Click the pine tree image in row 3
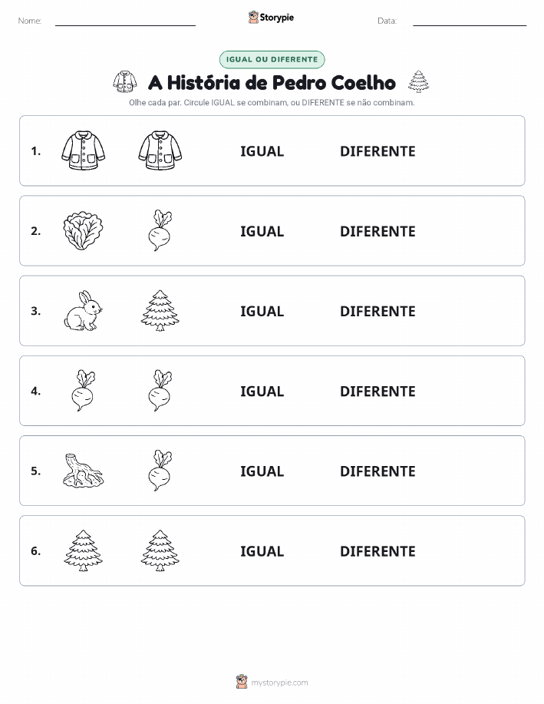The height and width of the screenshot is (704, 544). click(160, 311)
